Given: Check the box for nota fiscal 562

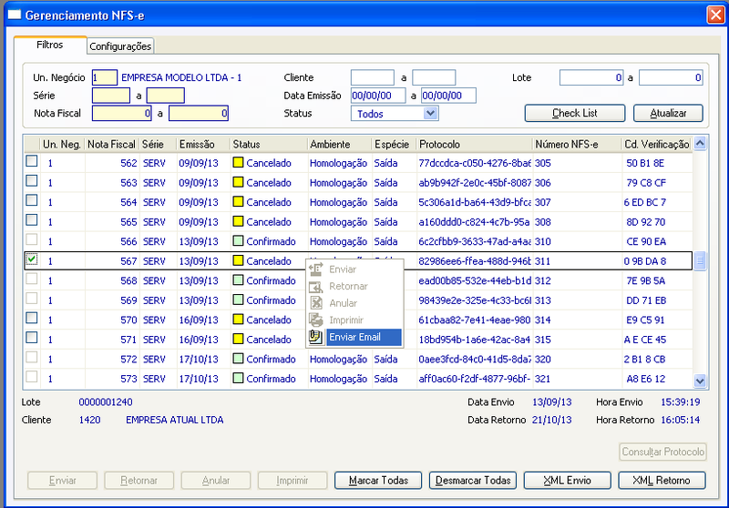Looking at the screenshot, I should pyautogui.click(x=32, y=161).
